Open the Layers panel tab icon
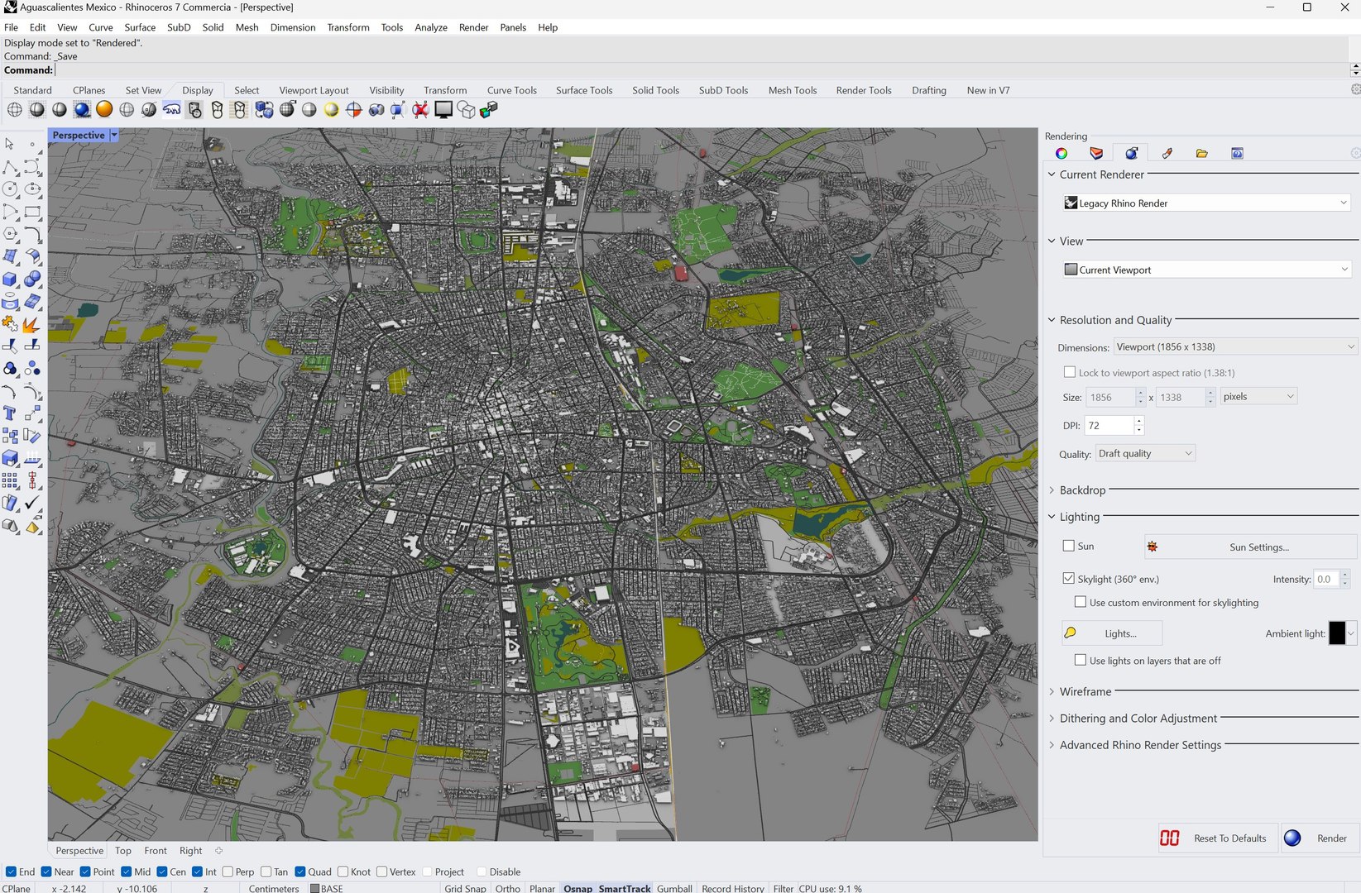 click(x=1096, y=153)
